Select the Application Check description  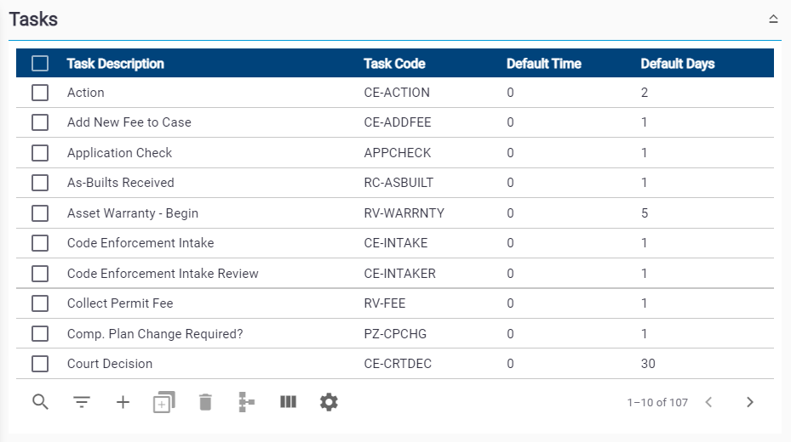point(119,152)
